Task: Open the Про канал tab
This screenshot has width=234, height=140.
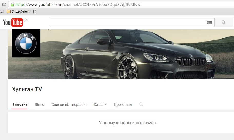Action: coord(123,105)
